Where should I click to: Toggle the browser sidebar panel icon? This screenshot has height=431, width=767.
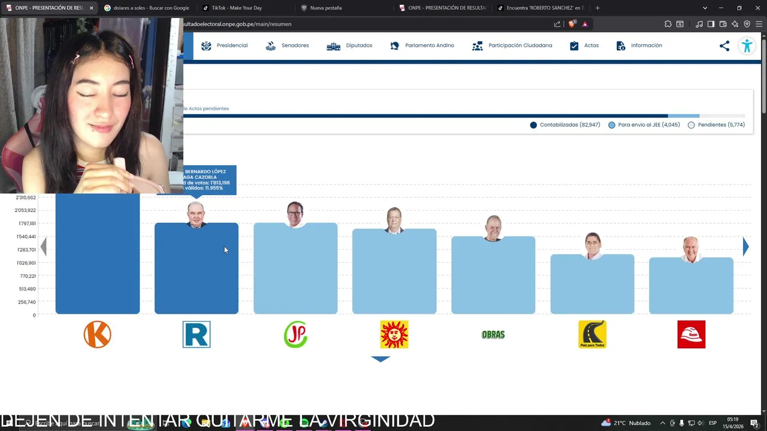pos(711,24)
